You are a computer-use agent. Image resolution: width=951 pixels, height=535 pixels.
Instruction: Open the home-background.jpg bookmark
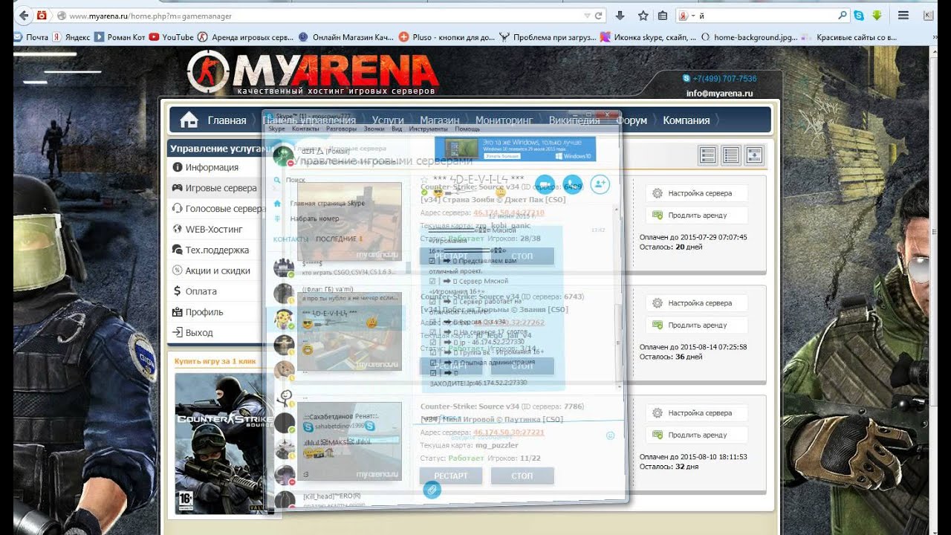click(750, 37)
